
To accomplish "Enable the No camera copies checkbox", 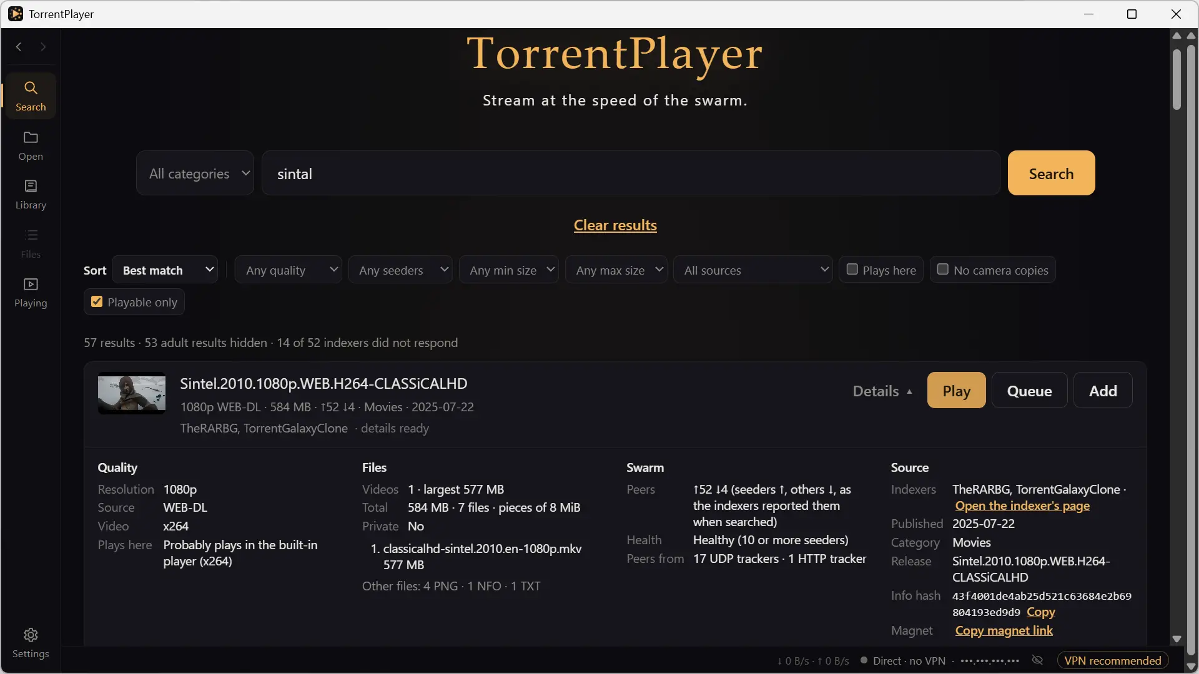I will pyautogui.click(x=943, y=269).
